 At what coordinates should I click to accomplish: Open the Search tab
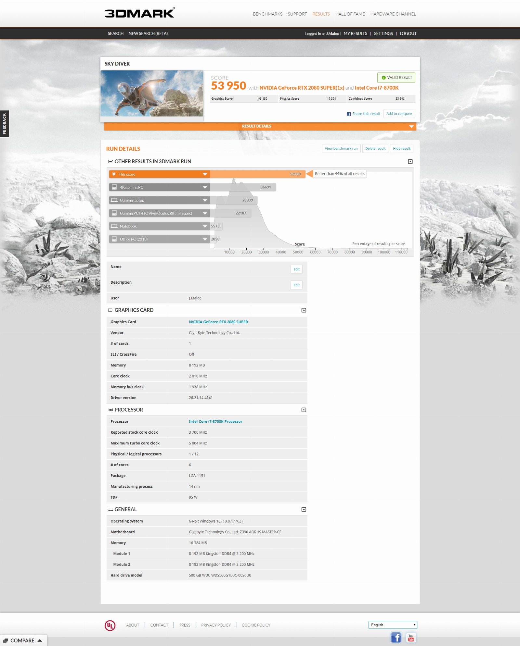[x=115, y=33]
